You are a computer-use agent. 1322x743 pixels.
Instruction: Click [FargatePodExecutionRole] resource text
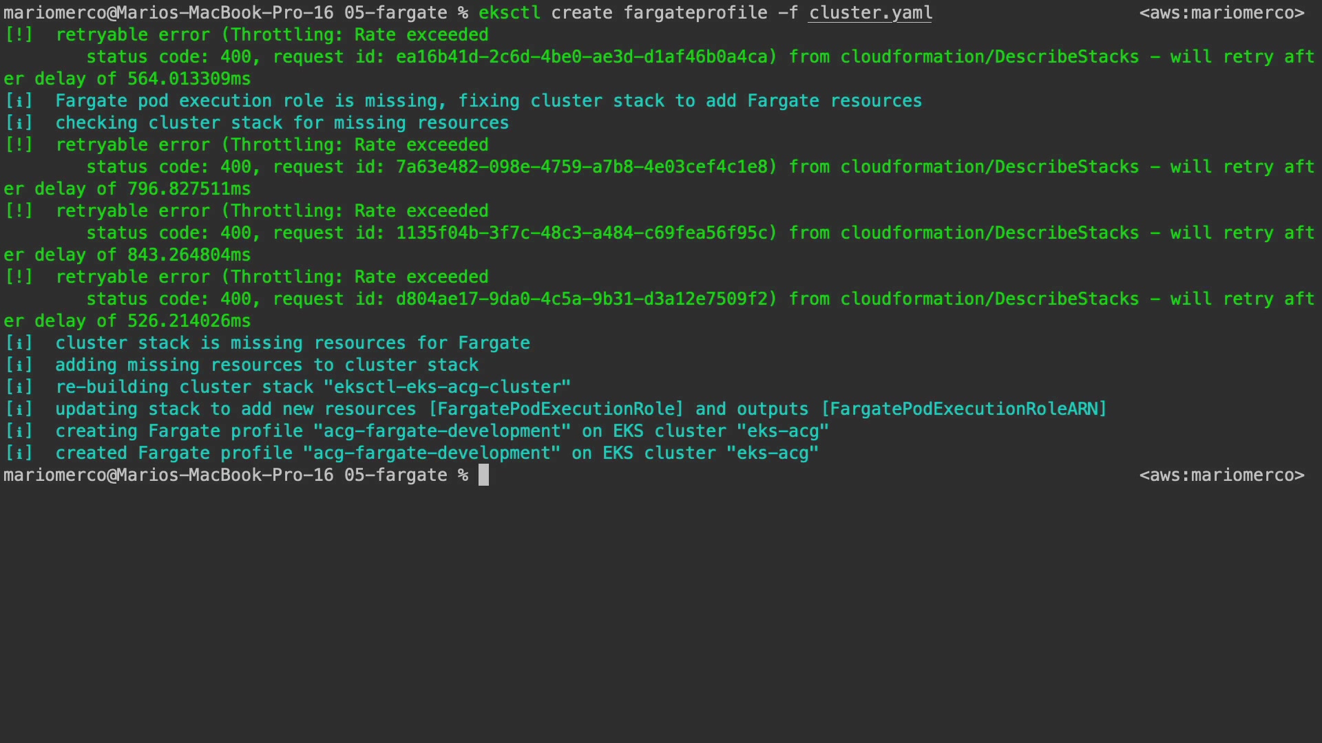pos(556,409)
